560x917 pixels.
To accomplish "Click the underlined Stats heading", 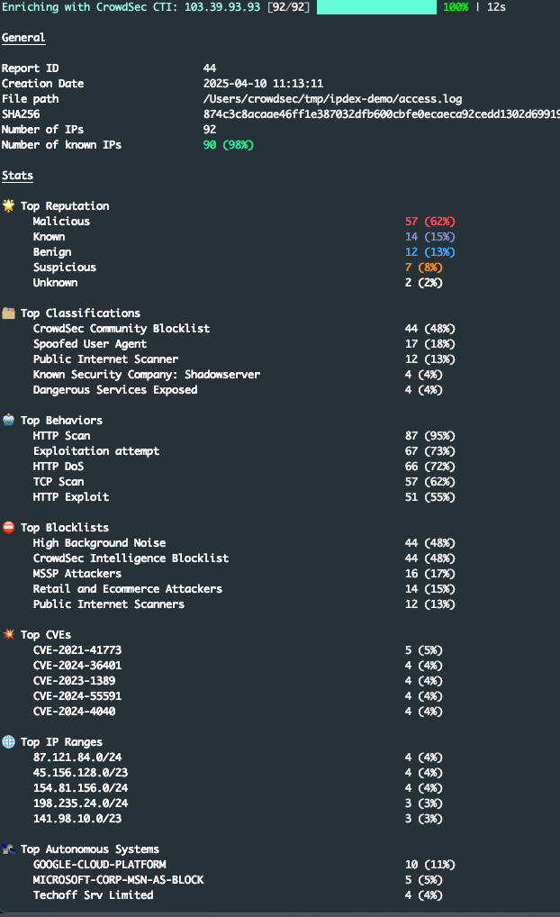I will pyautogui.click(x=17, y=176).
